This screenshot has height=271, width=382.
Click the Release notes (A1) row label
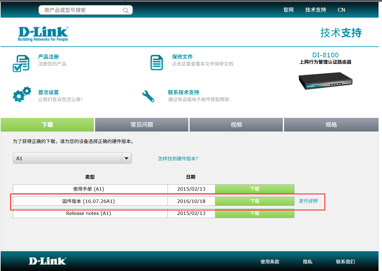pyautogui.click(x=88, y=213)
